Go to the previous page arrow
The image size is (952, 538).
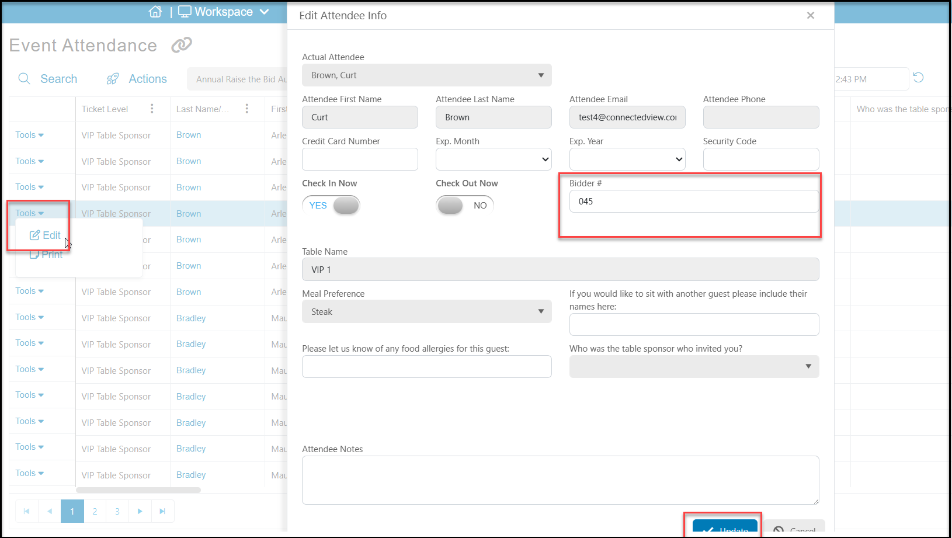[x=50, y=511]
